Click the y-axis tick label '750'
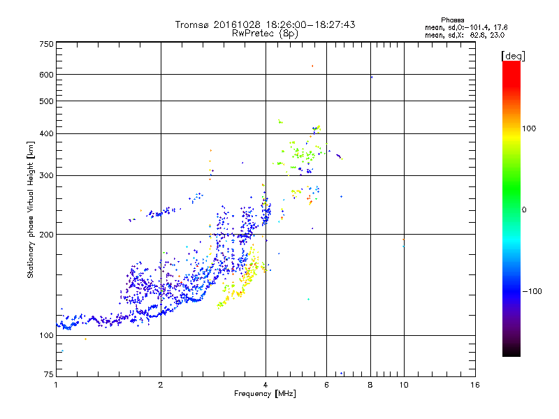The height and width of the screenshot is (419, 559). pos(46,44)
